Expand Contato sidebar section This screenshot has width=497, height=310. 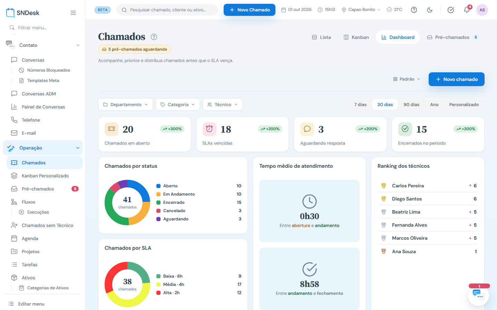(x=43, y=45)
